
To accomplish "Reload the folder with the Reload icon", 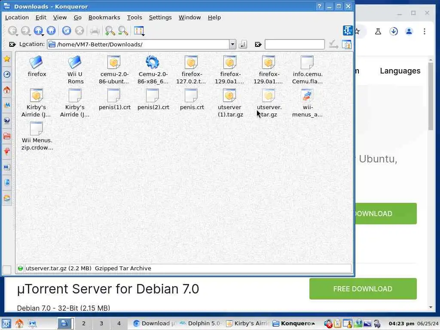I will tap(67, 31).
